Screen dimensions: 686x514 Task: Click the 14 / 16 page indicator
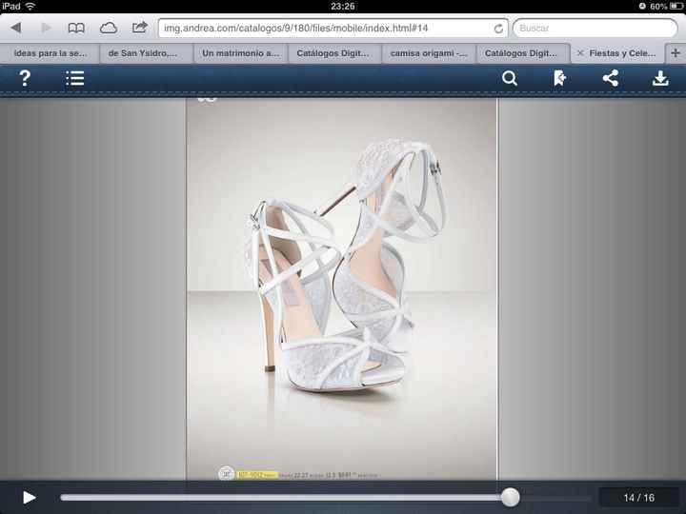click(638, 498)
